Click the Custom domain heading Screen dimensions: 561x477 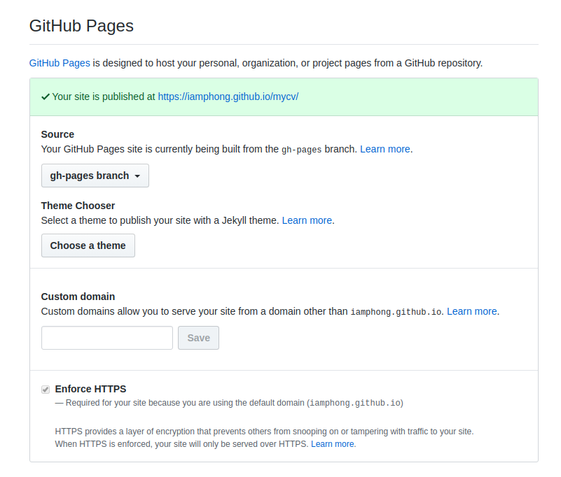(78, 297)
